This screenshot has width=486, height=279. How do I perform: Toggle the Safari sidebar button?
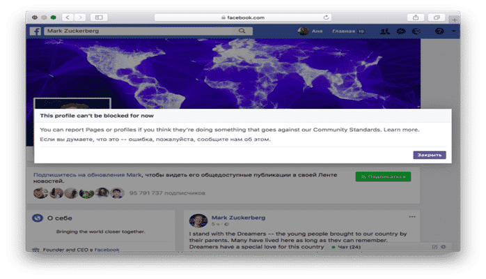[x=99, y=17]
